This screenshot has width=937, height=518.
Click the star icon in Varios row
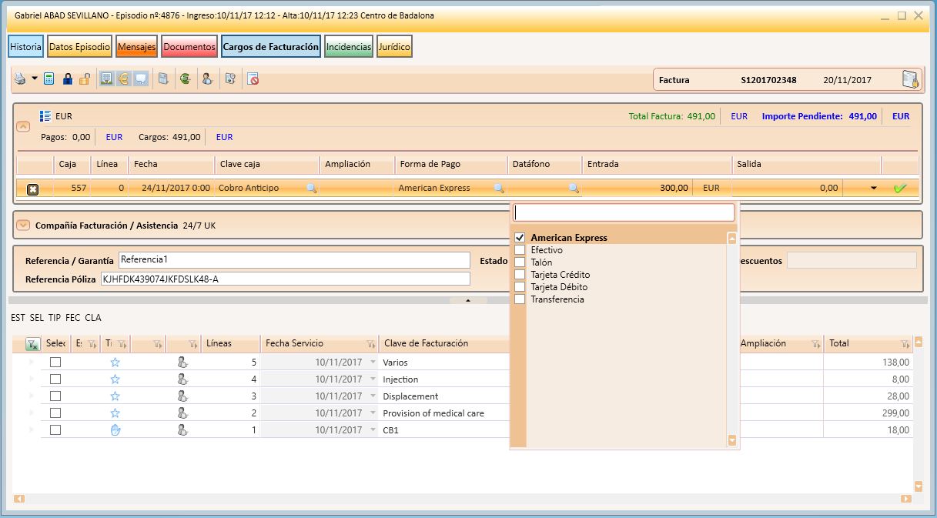click(115, 362)
